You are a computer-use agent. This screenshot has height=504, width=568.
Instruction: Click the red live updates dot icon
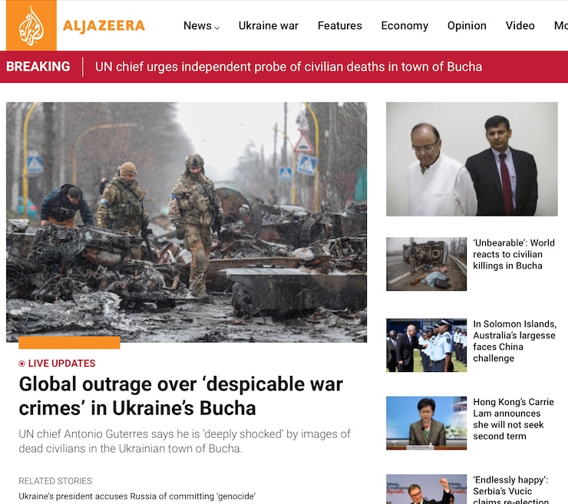[x=21, y=364]
